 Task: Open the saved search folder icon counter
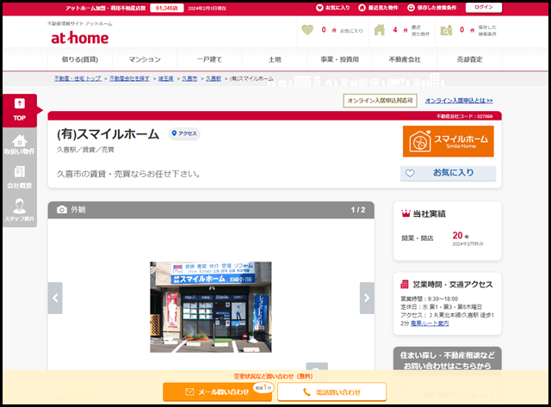[x=468, y=31]
